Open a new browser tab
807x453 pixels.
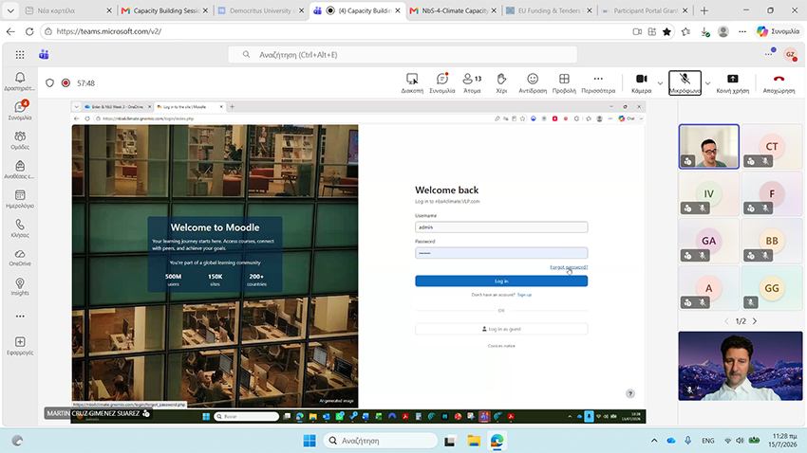click(x=704, y=10)
